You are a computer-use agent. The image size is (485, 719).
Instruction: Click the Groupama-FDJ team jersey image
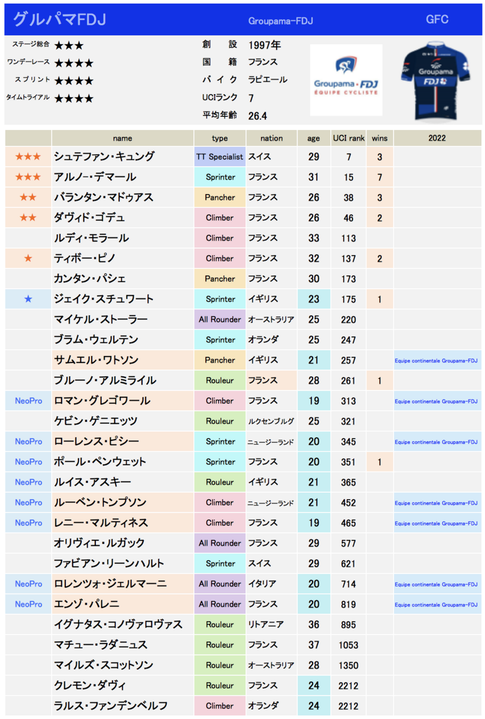441,80
